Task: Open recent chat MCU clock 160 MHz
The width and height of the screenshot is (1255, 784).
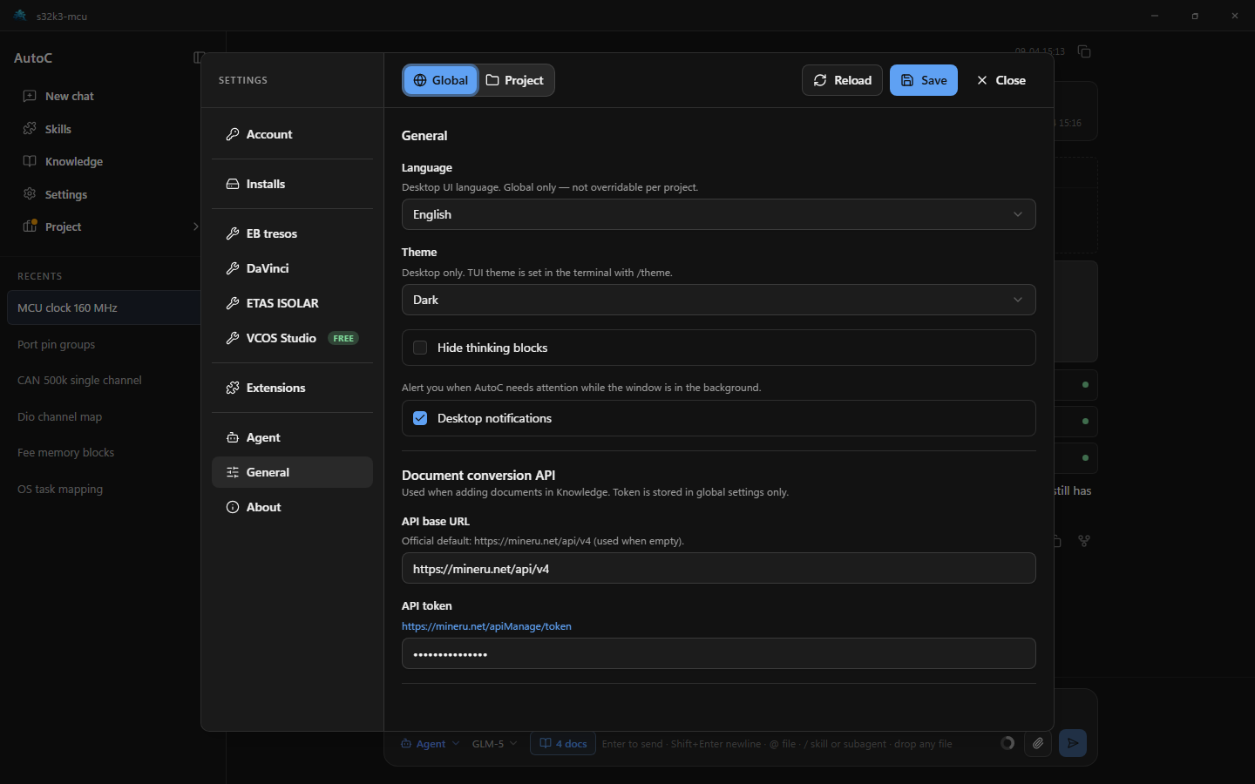Action: [103, 308]
